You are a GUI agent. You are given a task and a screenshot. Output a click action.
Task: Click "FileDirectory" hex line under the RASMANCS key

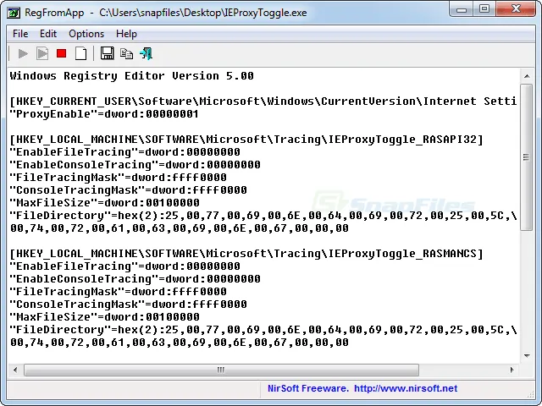[x=263, y=330]
